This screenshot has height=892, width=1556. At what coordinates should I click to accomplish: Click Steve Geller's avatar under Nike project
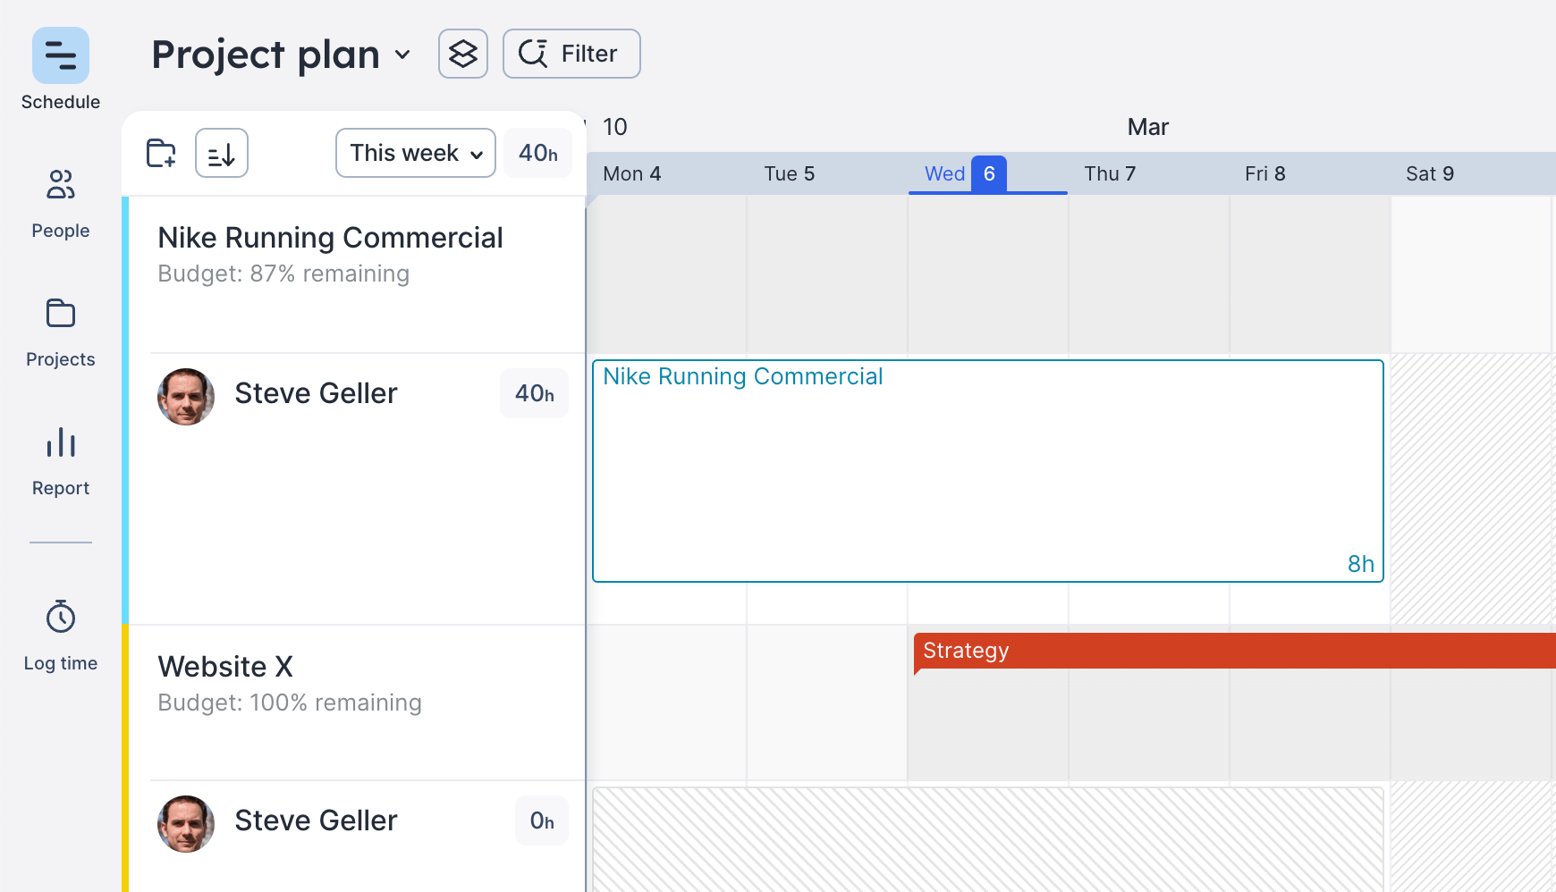pos(186,397)
